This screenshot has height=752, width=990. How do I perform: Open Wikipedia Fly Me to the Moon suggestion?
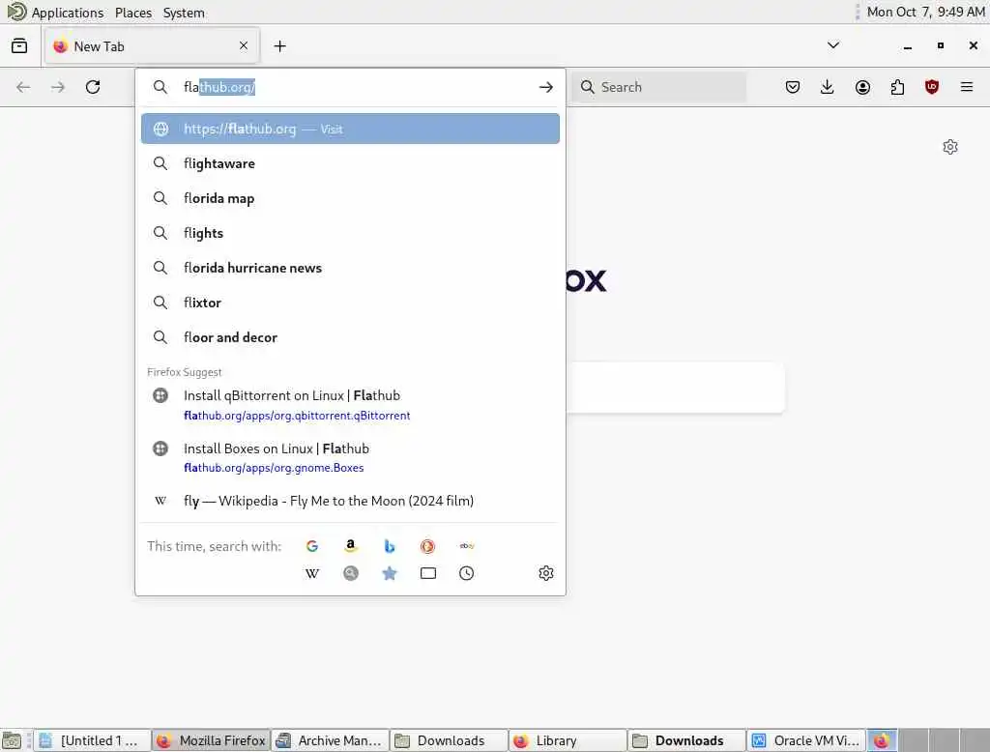(x=350, y=501)
